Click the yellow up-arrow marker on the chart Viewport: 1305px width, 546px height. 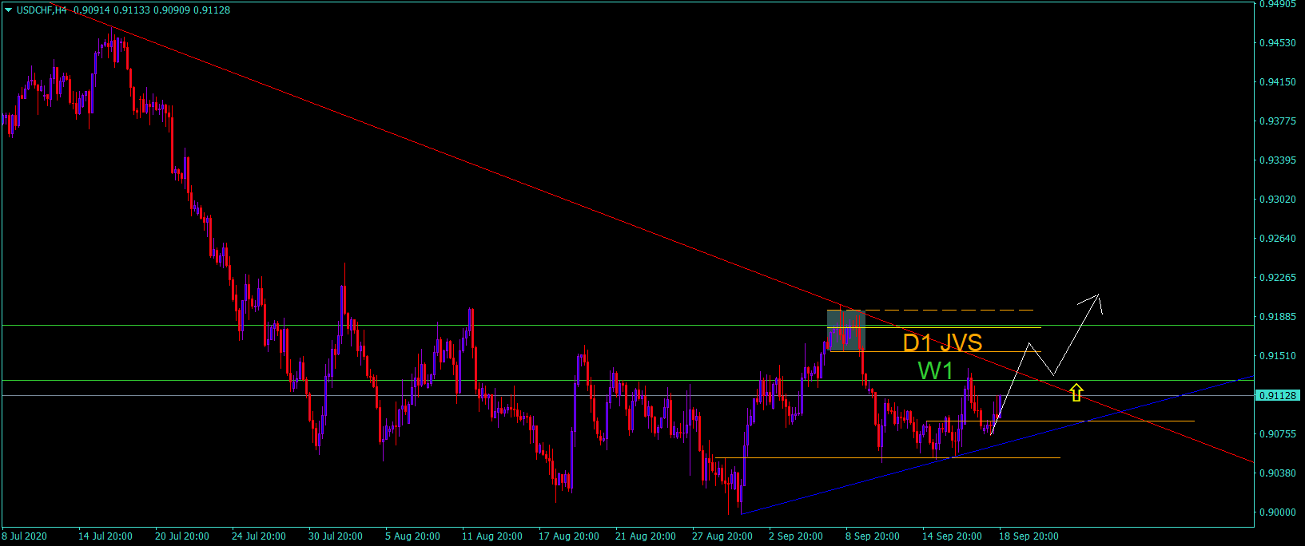coord(1076,392)
